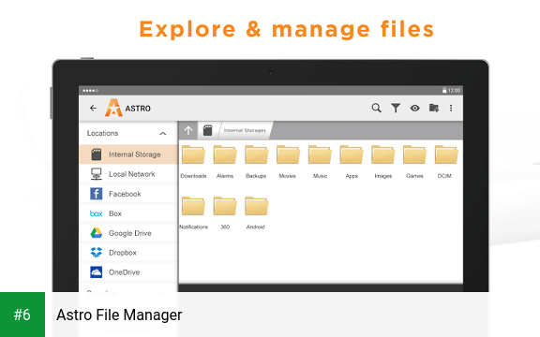Click the Astro File Manager caption
This screenshot has height=337, width=540.
(119, 315)
